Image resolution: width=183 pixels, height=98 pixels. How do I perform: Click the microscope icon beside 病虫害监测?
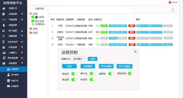[x=4, y=58]
